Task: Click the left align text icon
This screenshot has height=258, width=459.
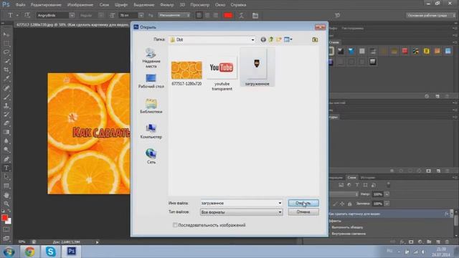Action: point(199,16)
